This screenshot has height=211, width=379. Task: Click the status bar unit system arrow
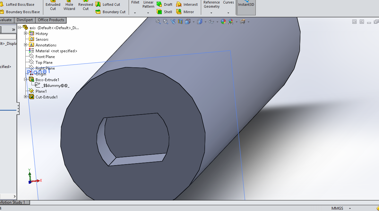point(350,208)
